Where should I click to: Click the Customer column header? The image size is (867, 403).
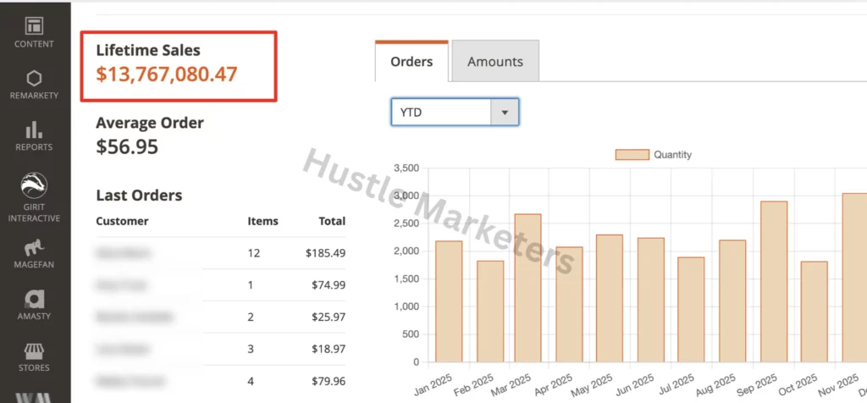tap(122, 221)
